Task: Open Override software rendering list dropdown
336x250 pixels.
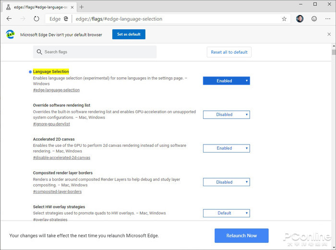Action: [226, 115]
